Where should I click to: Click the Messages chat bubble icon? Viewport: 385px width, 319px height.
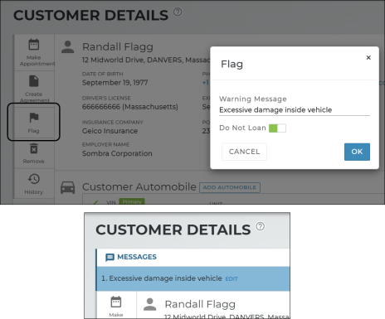pyautogui.click(x=110, y=258)
